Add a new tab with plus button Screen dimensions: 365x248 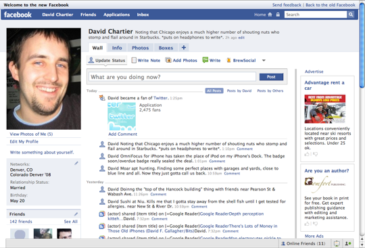pos(184,47)
